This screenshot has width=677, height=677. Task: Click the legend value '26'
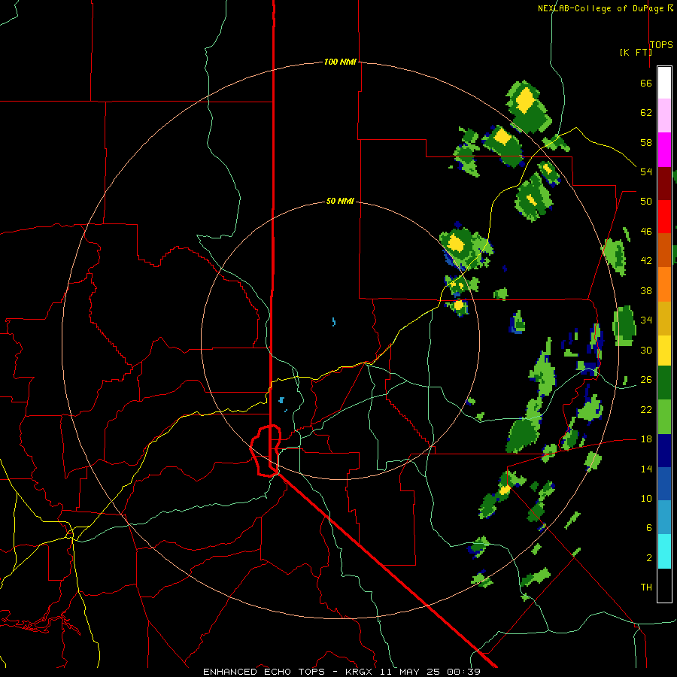(x=646, y=380)
